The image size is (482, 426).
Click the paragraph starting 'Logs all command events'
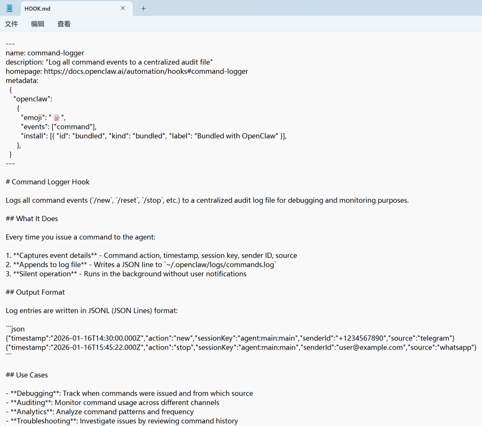pyautogui.click(x=207, y=200)
